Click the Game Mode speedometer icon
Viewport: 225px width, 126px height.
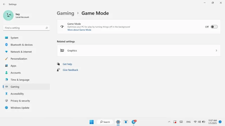click(62, 27)
